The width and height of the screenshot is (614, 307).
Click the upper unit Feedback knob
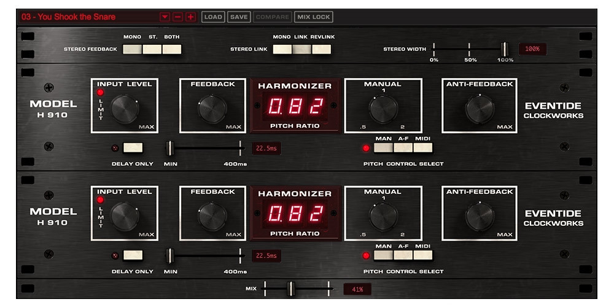(212, 109)
